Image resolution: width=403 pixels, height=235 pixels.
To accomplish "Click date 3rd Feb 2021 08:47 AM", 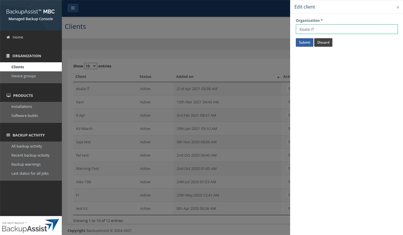I will tap(196, 115).
